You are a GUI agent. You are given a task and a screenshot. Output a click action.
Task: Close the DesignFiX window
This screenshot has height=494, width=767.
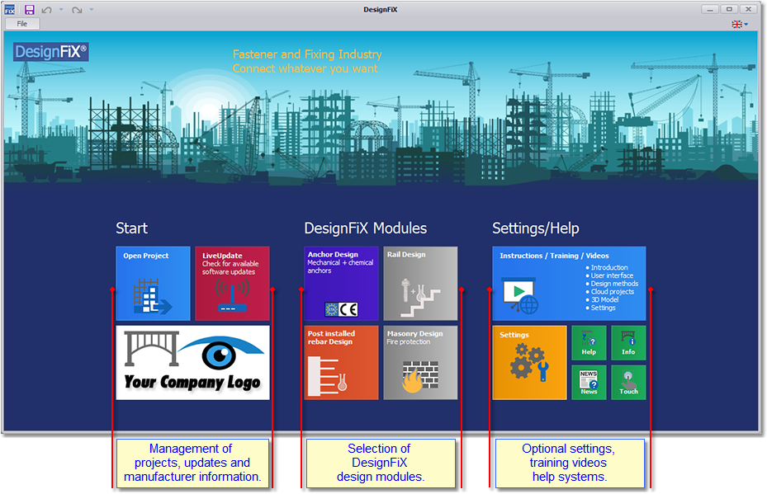(748, 9)
